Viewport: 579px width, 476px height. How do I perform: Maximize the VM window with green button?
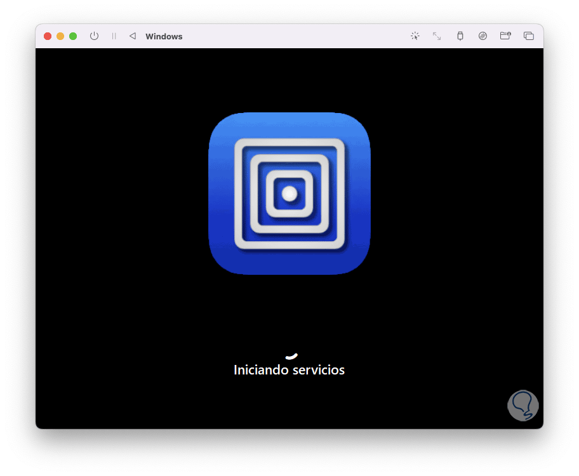coord(73,36)
